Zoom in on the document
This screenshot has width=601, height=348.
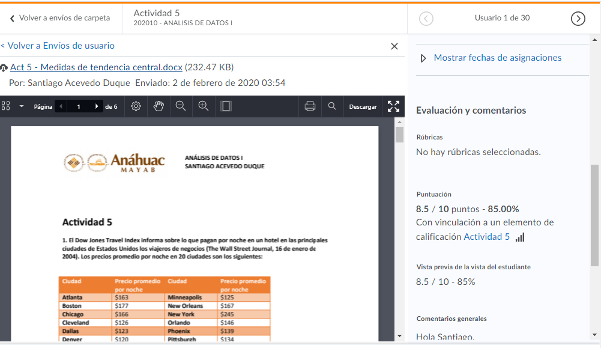click(x=204, y=106)
